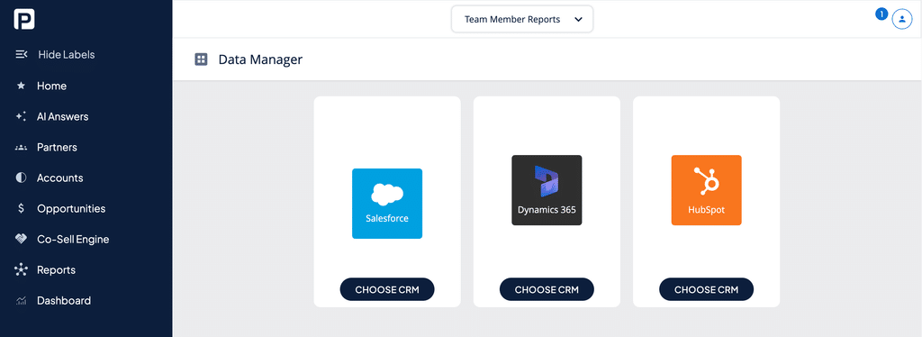
Task: Open Accounts in the sidebar
Action: point(60,178)
